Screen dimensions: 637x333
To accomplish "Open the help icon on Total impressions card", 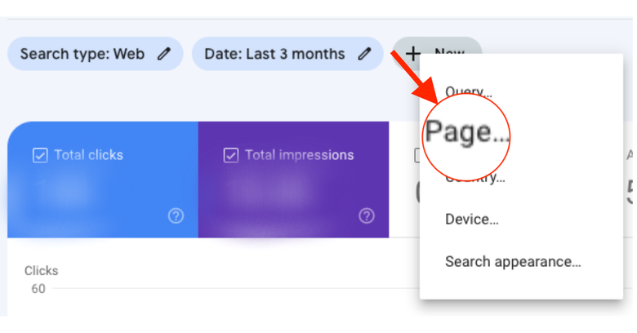I will point(367,215).
